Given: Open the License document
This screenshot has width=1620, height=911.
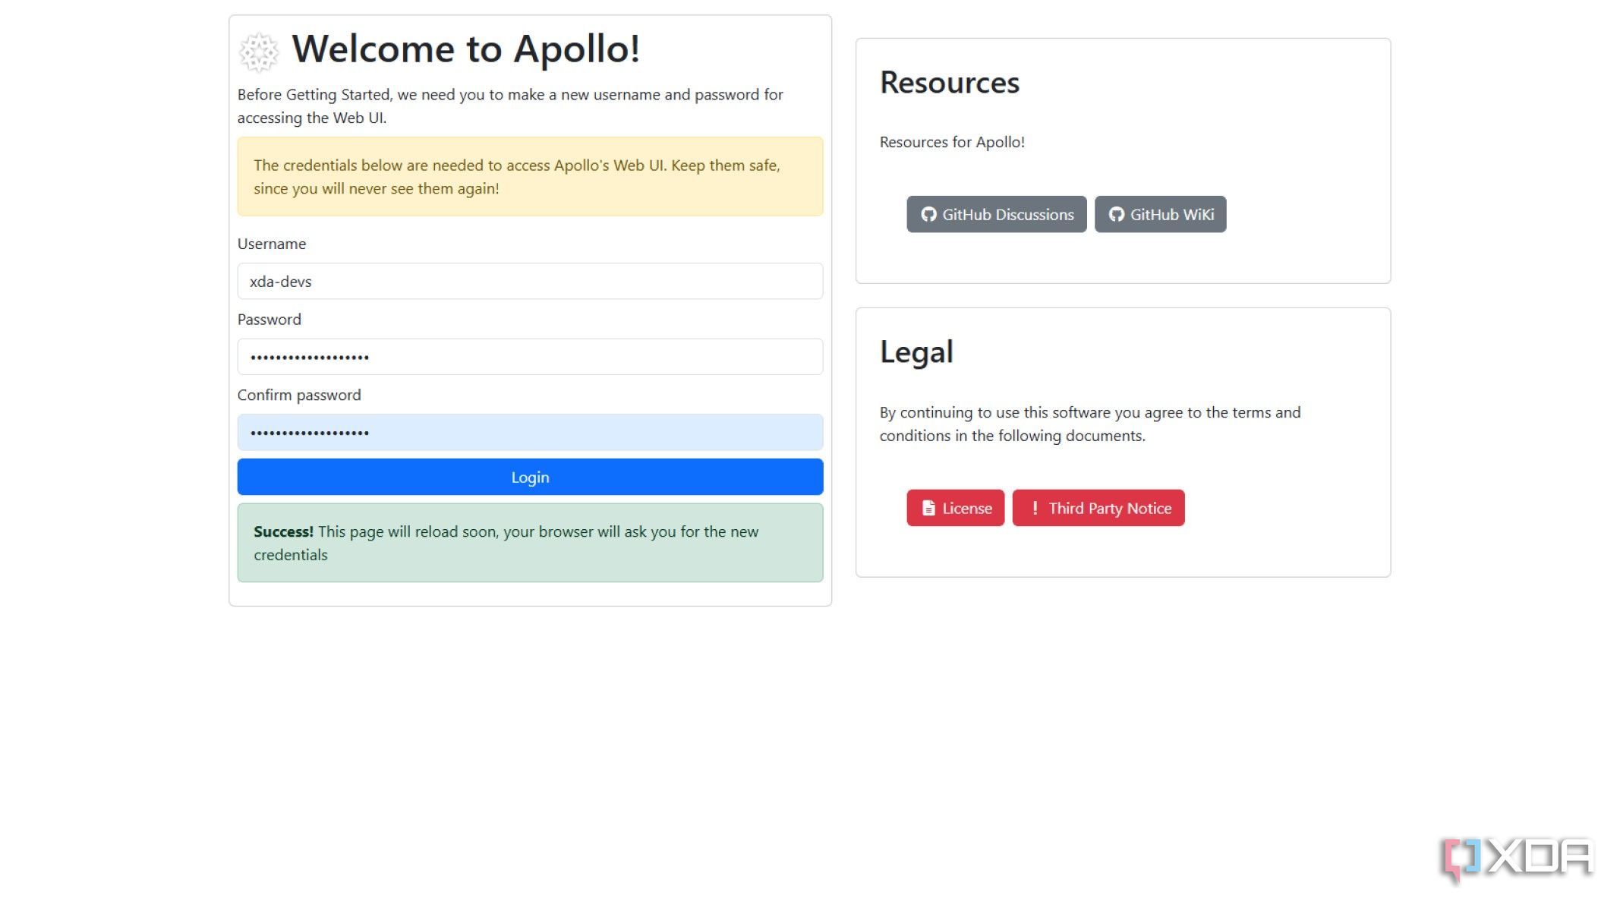Looking at the screenshot, I should [x=966, y=509].
